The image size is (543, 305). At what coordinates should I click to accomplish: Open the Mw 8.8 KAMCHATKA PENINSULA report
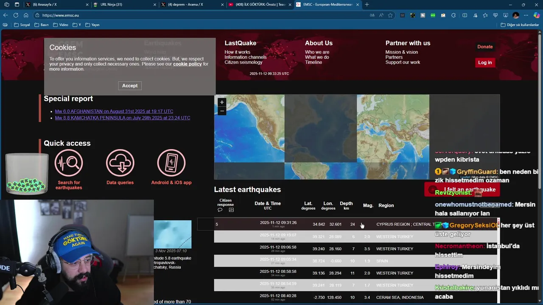coord(123,118)
